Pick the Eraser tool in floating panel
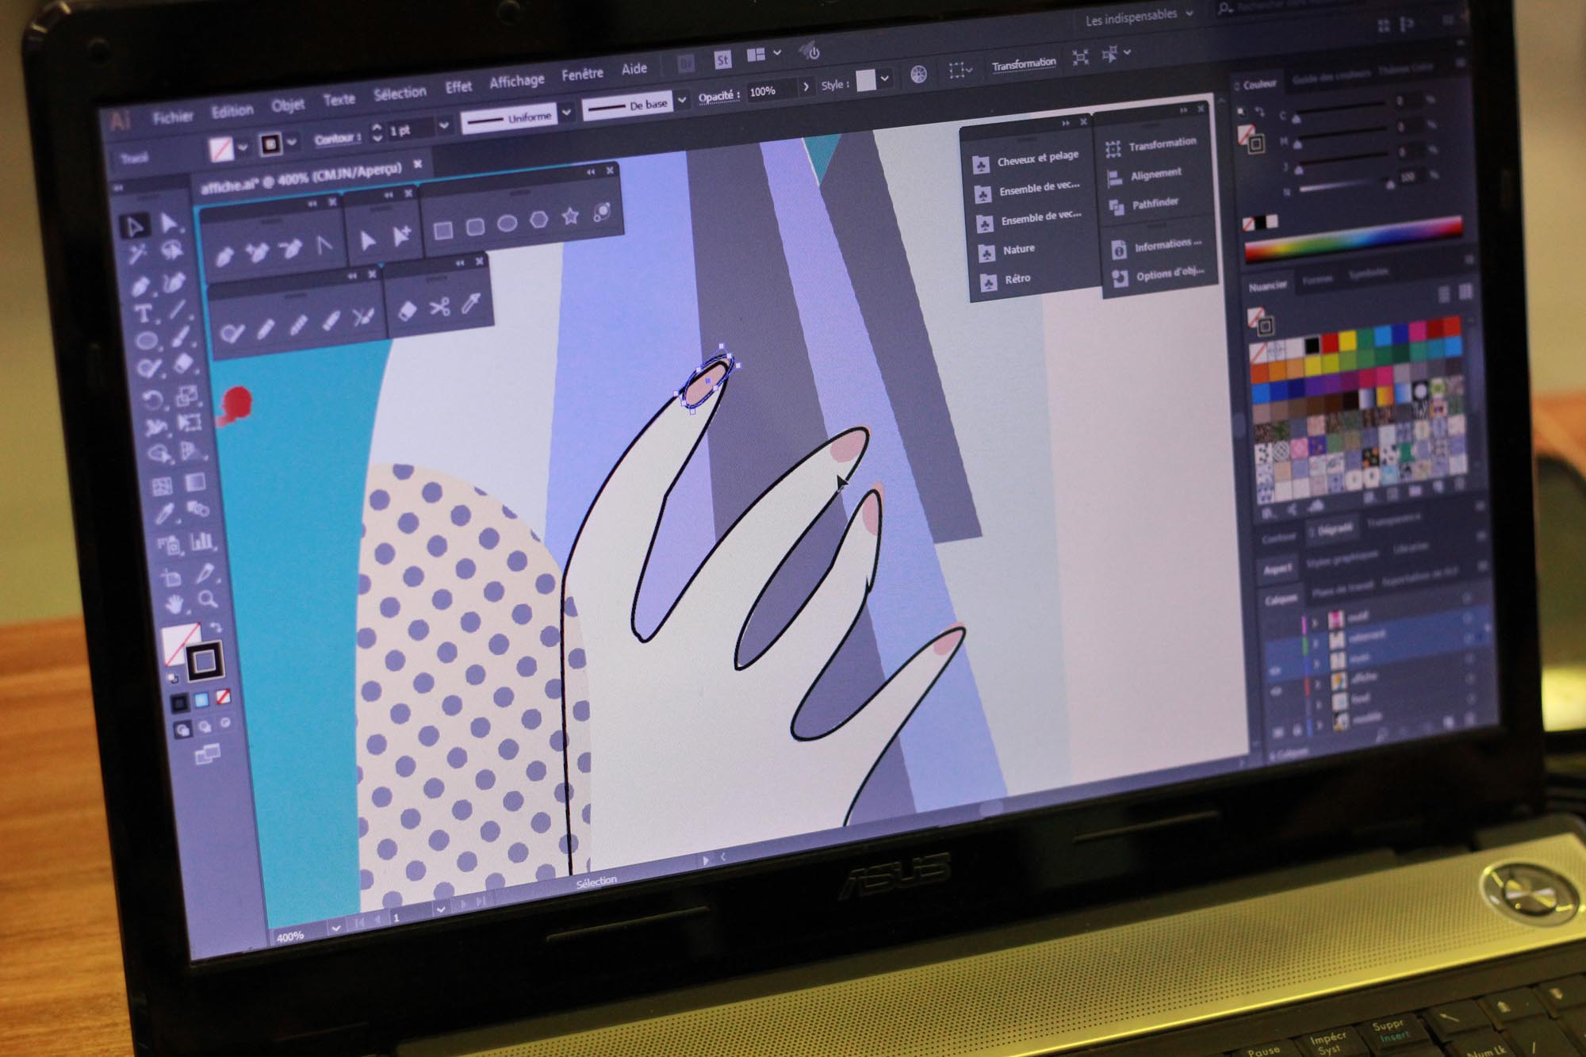This screenshot has width=1586, height=1057. [406, 311]
